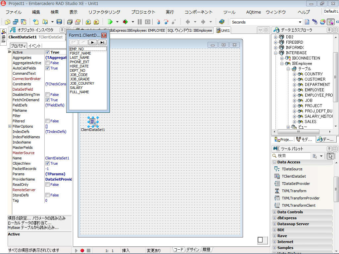339x254 pixels.
Task: Click the ローカル データの割り当て... link
Action: tap(29, 223)
